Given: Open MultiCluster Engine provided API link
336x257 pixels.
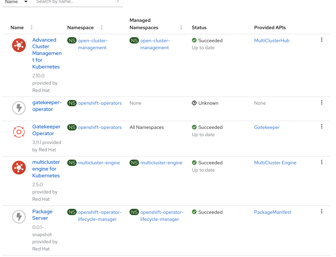Looking at the screenshot, I should [275, 163].
